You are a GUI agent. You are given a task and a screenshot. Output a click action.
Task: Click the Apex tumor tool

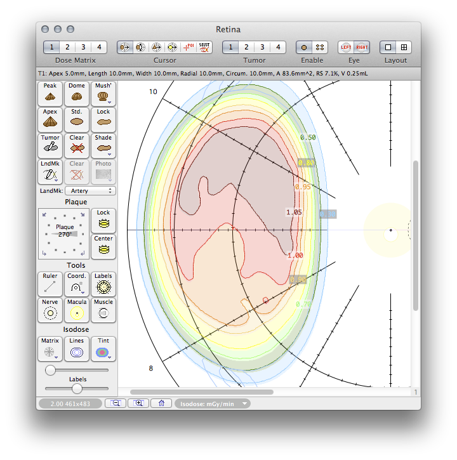[x=50, y=120]
